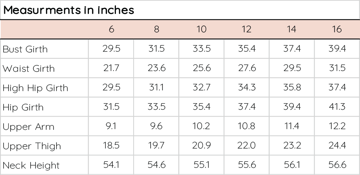Select Waist Girth value 21.7
Image resolution: width=360 pixels, height=175 pixels.
(111, 68)
